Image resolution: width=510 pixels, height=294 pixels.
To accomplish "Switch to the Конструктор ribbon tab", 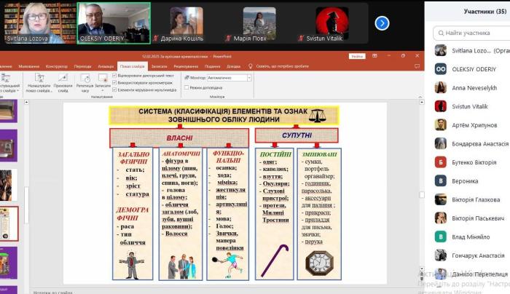I will click(x=56, y=65).
